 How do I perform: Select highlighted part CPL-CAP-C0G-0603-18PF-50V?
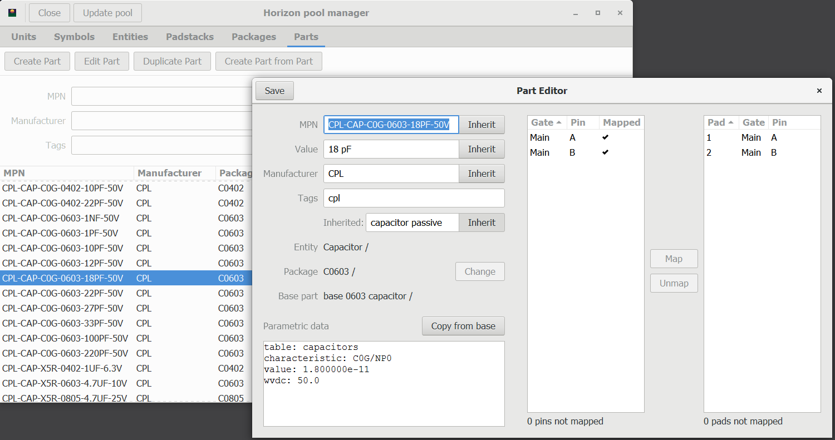coord(126,278)
